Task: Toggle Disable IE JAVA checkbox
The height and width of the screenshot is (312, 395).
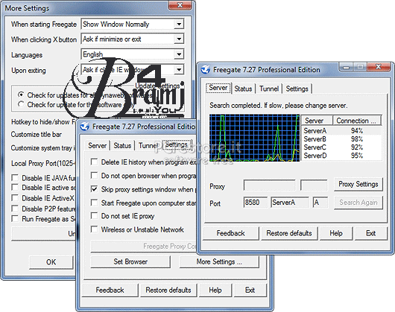Action: pyautogui.click(x=15, y=178)
